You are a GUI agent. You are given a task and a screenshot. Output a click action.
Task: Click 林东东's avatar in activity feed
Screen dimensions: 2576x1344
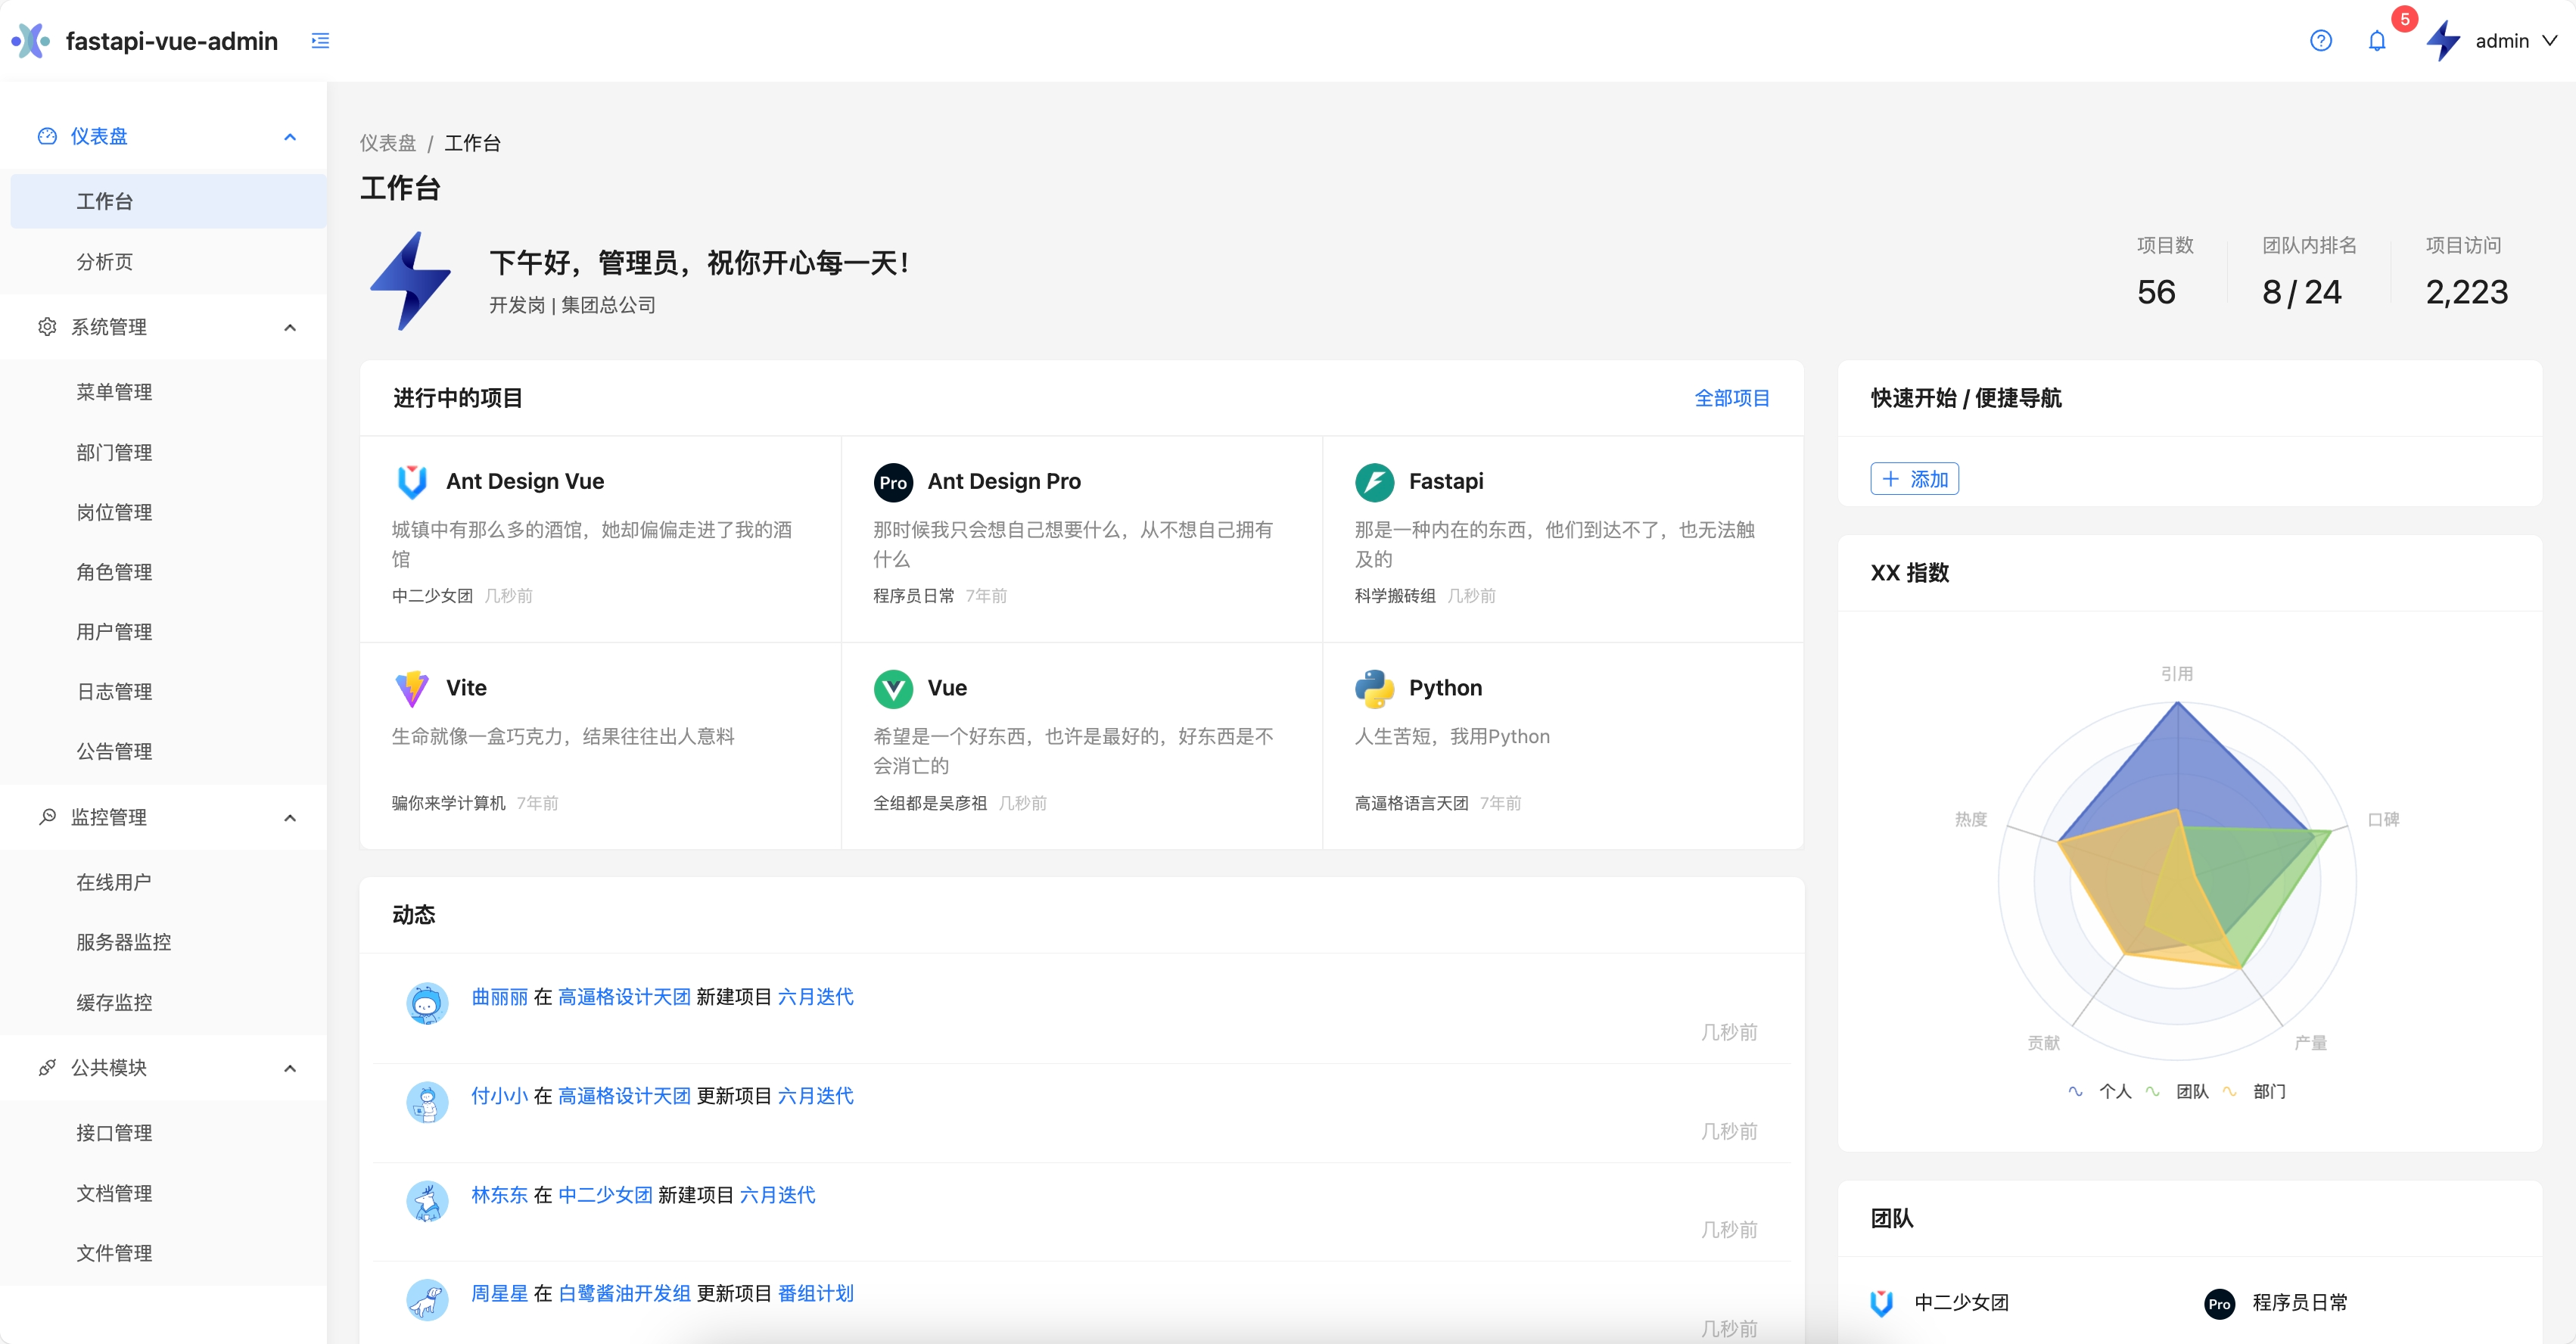click(427, 1200)
